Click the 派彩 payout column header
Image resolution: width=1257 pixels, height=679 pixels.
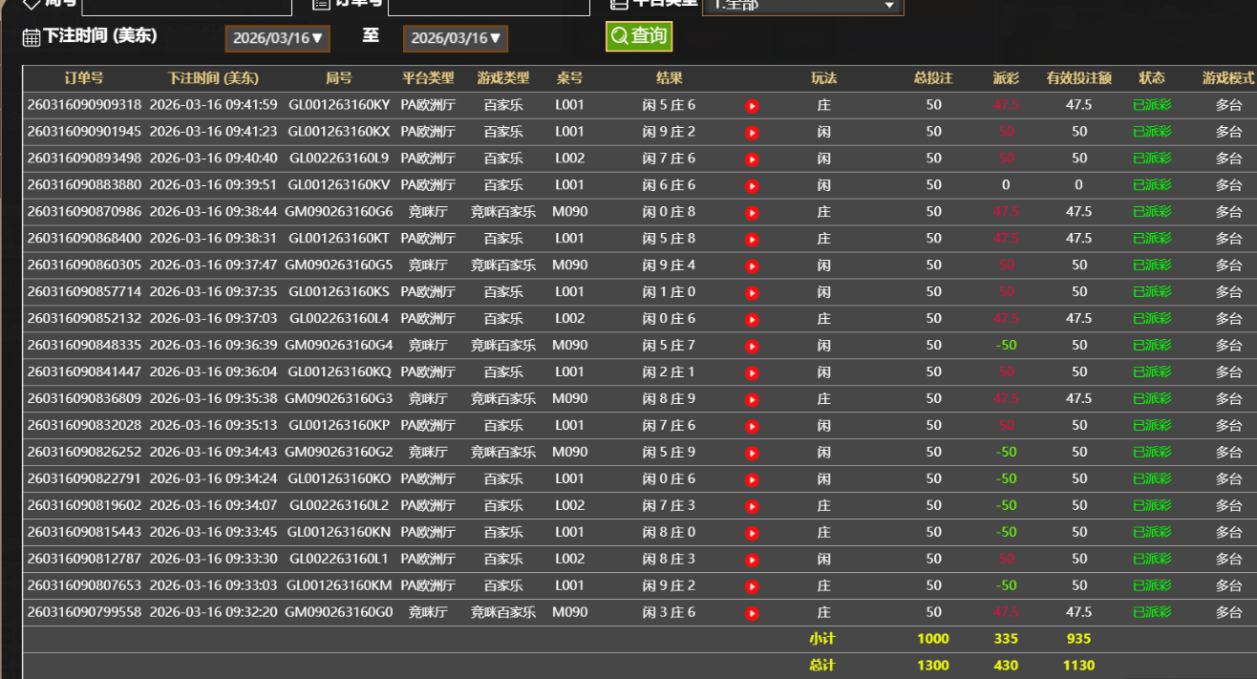[1006, 78]
